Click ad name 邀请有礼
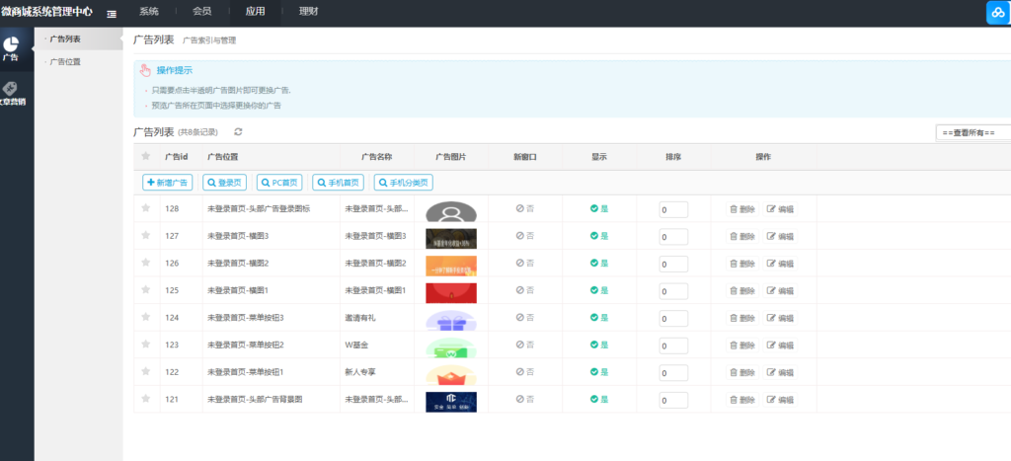 pos(360,318)
